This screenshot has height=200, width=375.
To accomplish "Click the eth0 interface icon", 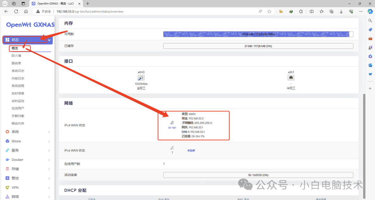I will click(141, 78).
